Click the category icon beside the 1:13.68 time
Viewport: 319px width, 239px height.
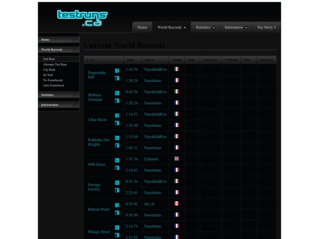pyautogui.click(x=117, y=138)
